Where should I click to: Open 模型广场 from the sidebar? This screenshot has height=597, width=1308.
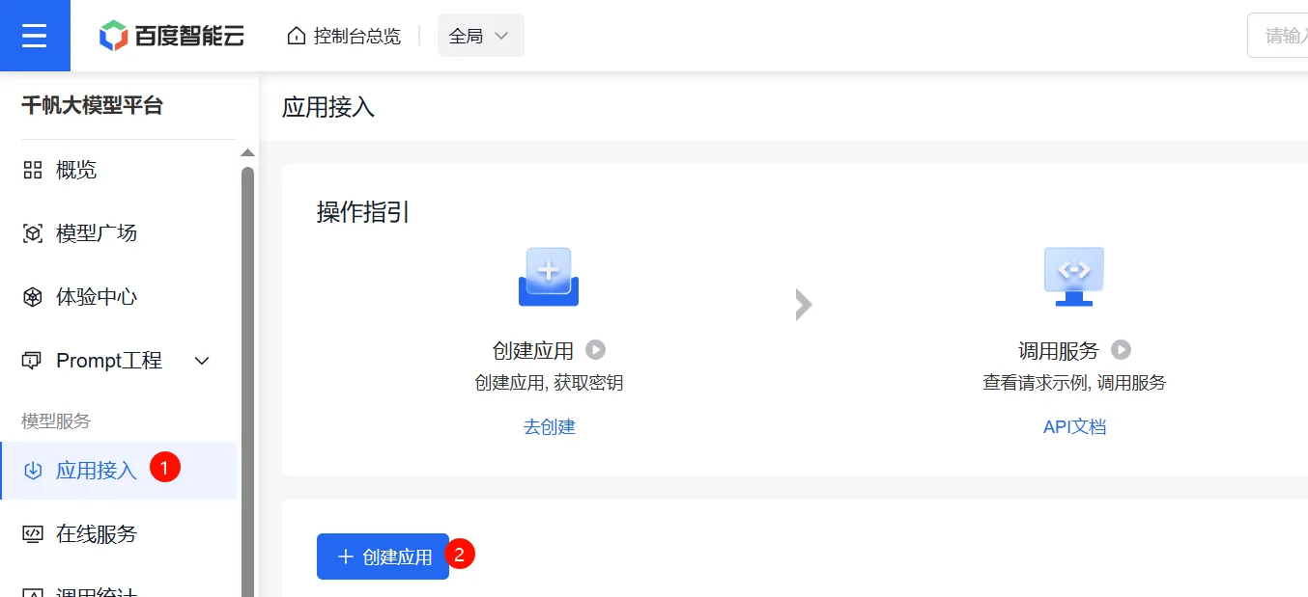pos(96,232)
